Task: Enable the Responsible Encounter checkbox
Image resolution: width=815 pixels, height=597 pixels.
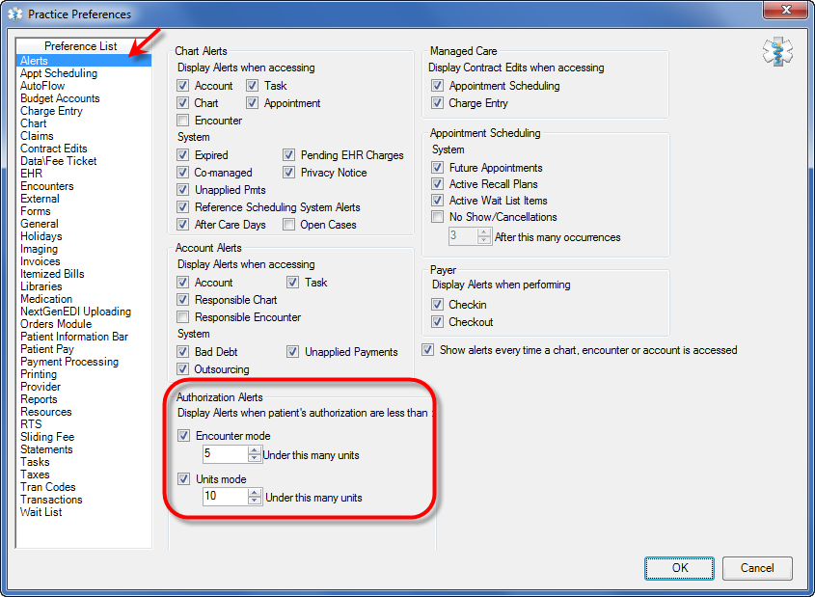Action: [x=182, y=317]
